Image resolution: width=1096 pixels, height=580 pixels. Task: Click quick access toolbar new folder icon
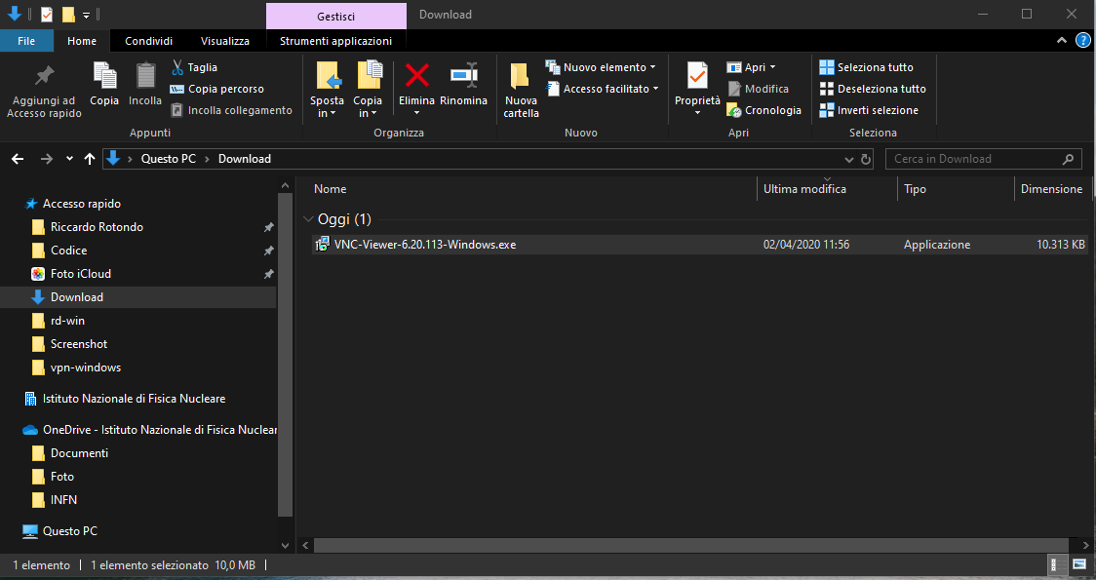coord(68,14)
